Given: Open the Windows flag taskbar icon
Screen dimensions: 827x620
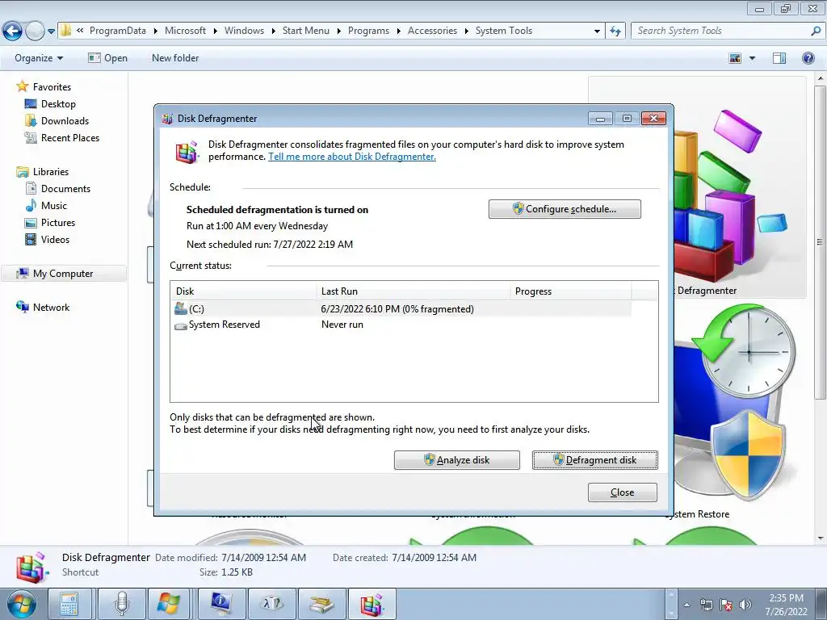Looking at the screenshot, I should point(168,604).
